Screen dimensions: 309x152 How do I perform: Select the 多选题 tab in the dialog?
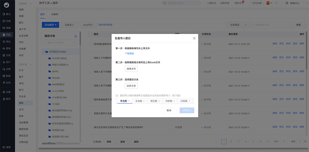(140, 101)
